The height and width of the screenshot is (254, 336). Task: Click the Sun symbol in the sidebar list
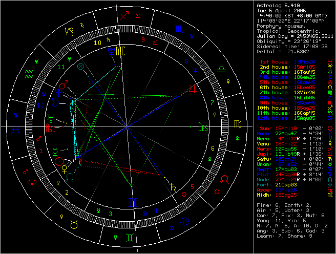pos(331,128)
